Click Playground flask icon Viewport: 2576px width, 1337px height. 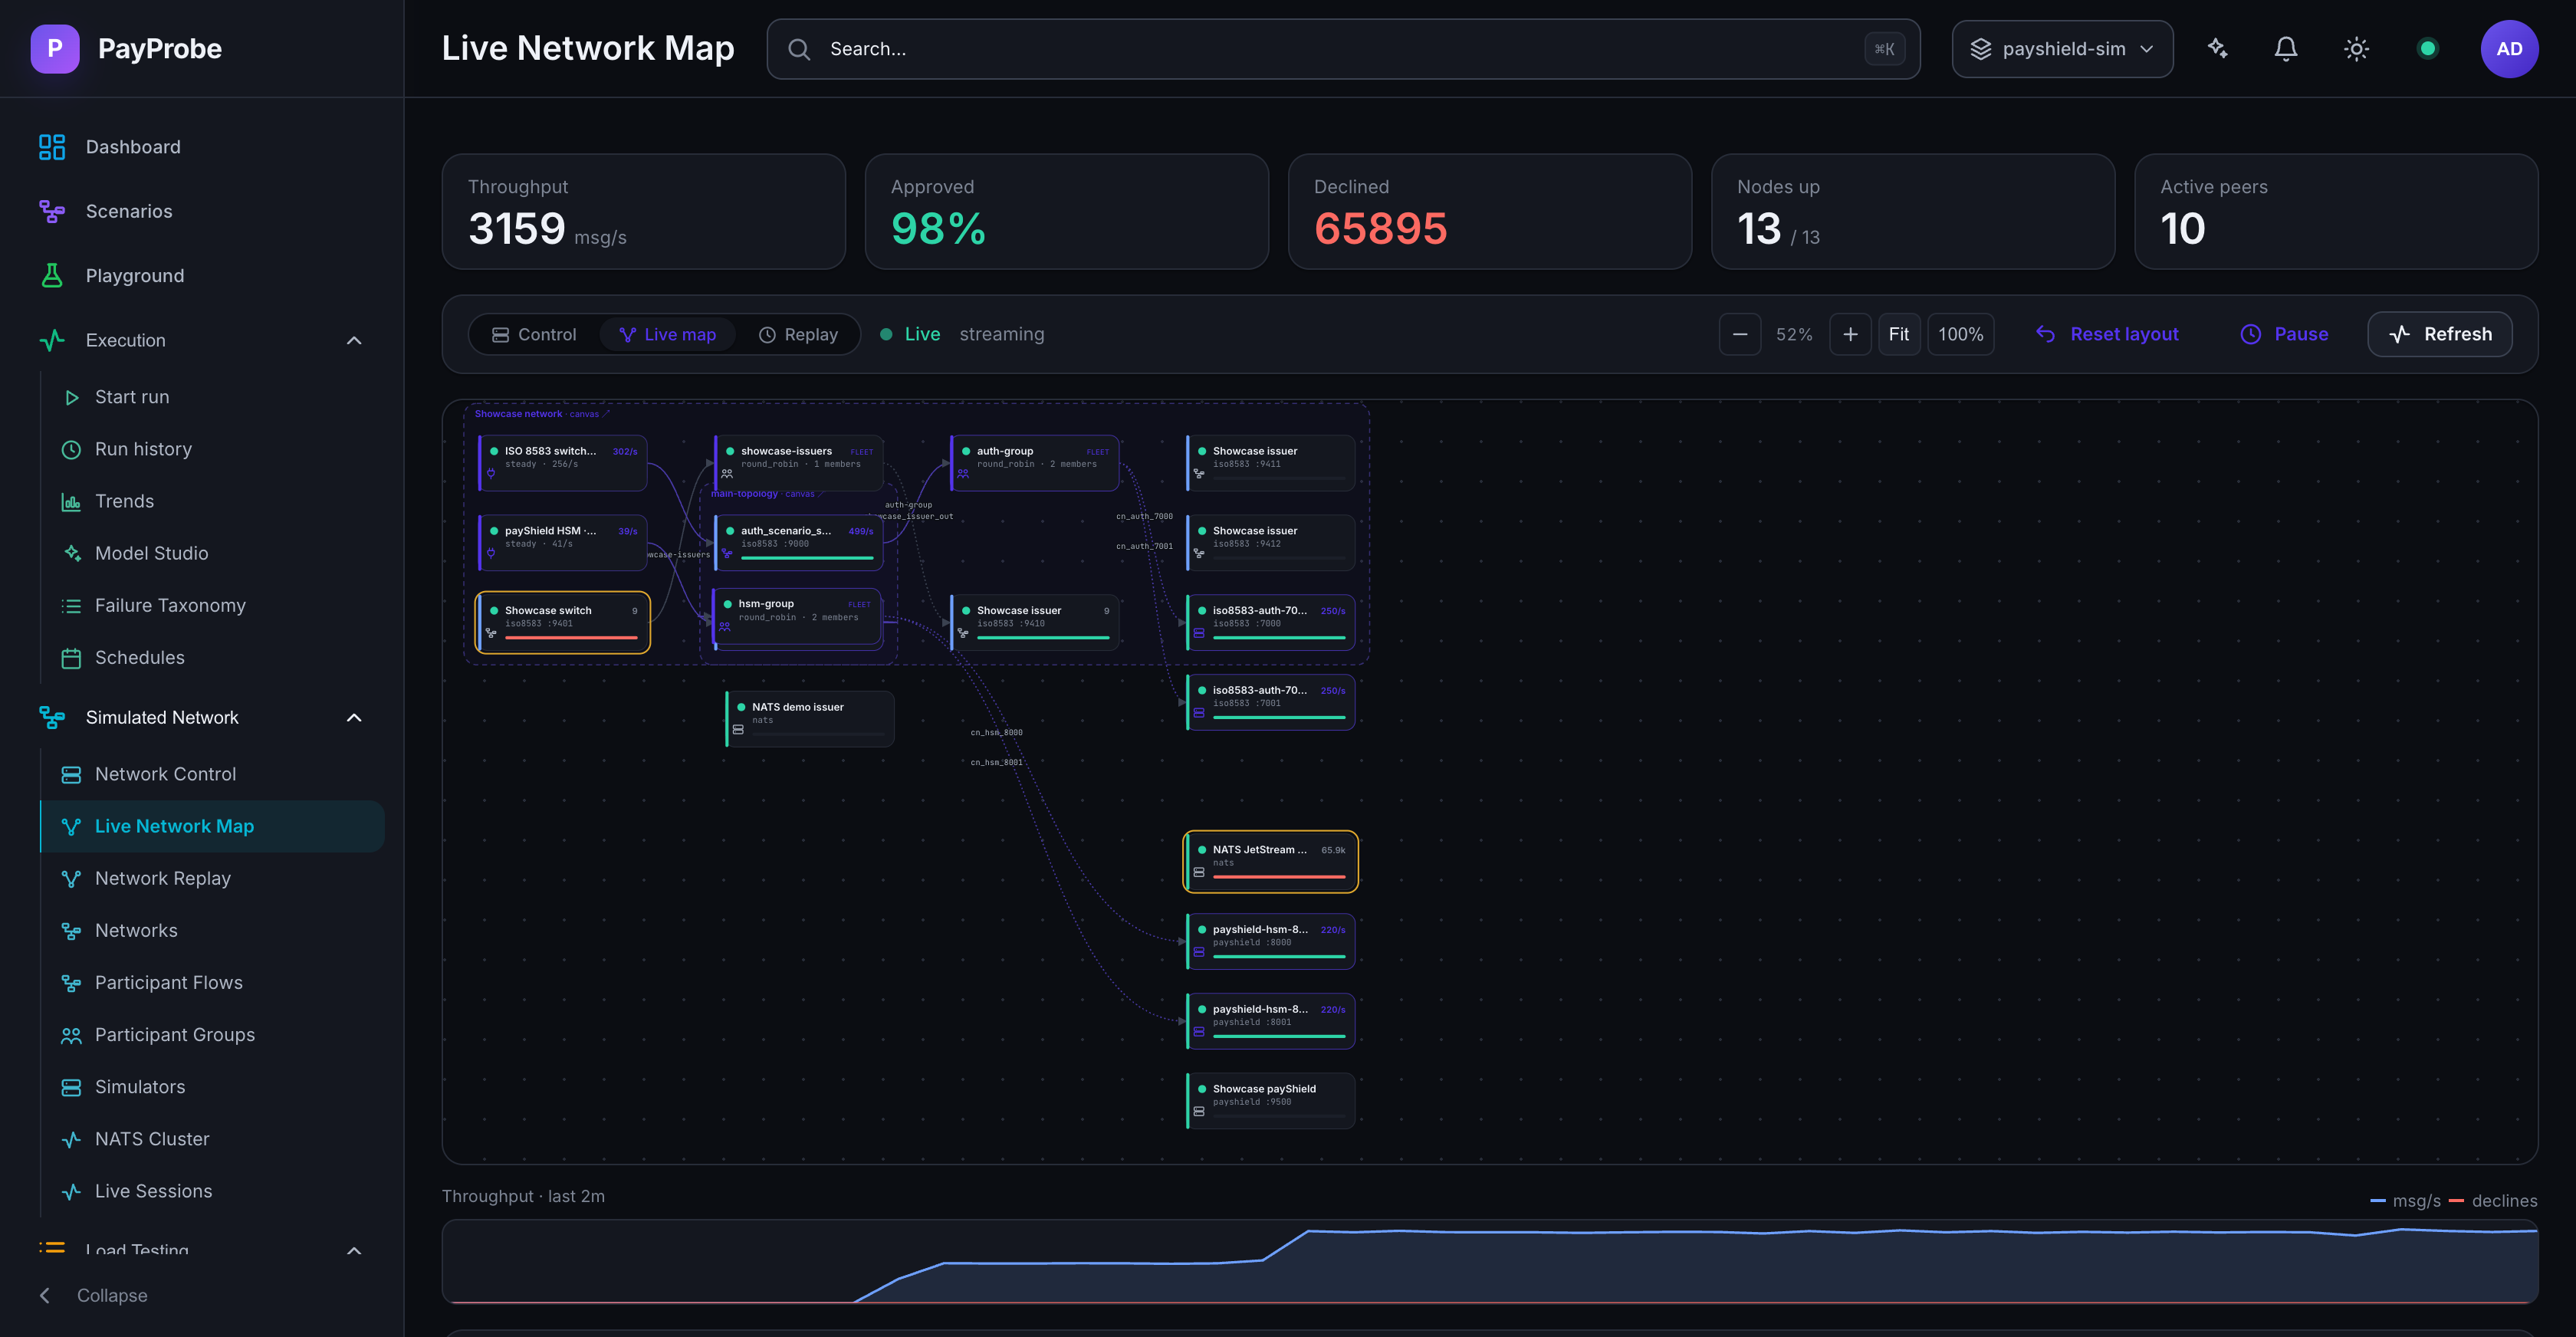click(x=52, y=275)
